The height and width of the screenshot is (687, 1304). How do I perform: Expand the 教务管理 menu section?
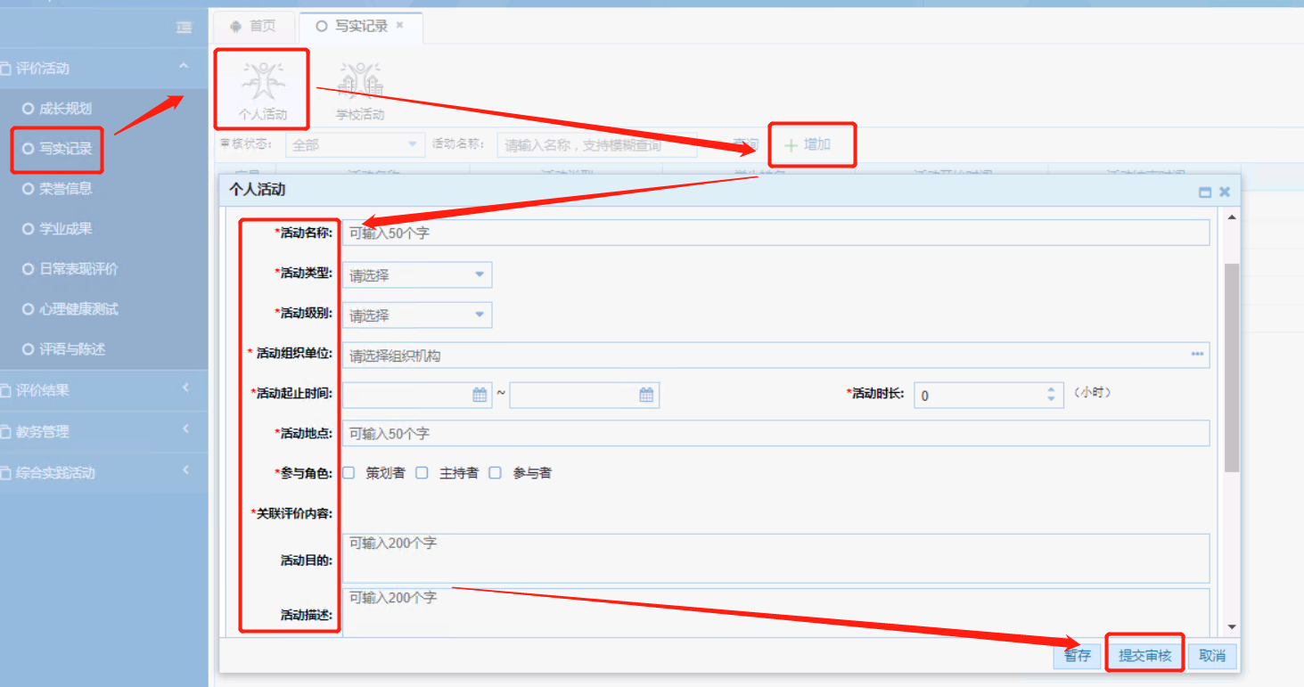(x=185, y=429)
